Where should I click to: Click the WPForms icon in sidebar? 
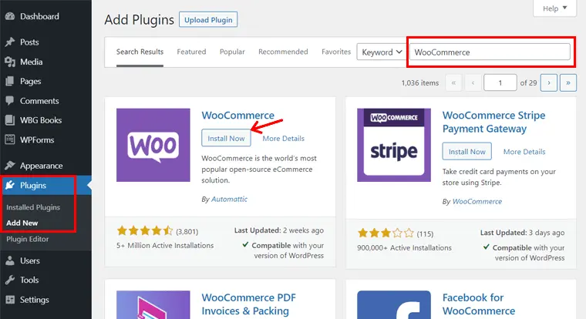click(x=10, y=139)
